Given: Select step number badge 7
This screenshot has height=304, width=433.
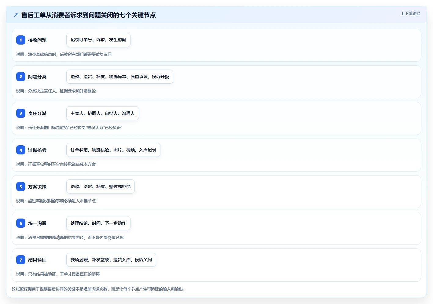Looking at the screenshot, I should [21, 260].
